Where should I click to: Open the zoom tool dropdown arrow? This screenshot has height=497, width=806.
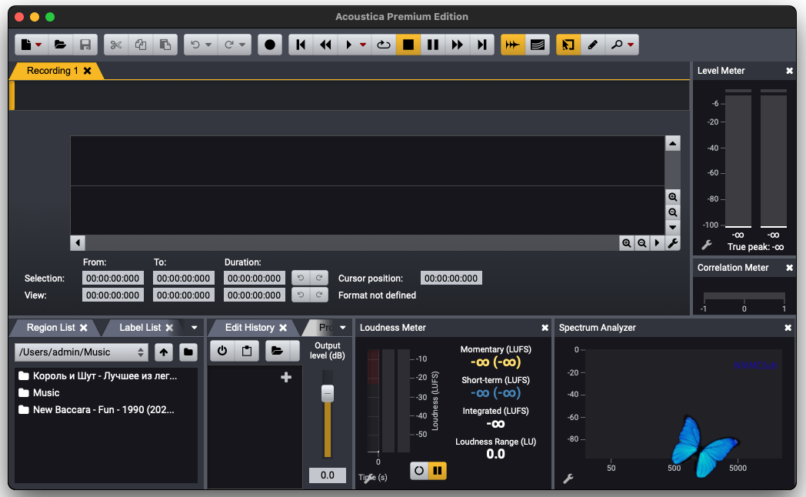coord(631,45)
